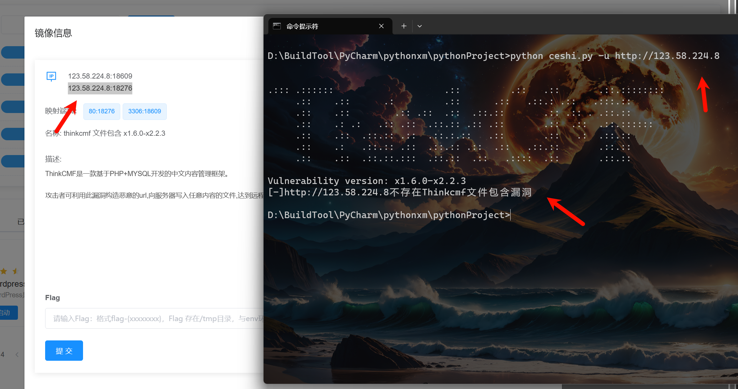Click the close icon on the 命令提示符 tab

tap(381, 26)
